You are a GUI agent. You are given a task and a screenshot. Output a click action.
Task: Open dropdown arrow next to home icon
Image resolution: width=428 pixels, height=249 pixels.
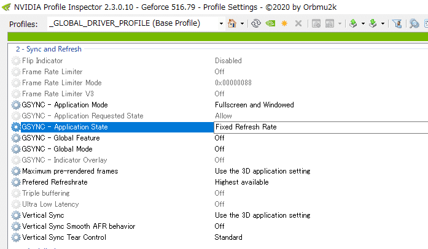coord(242,24)
